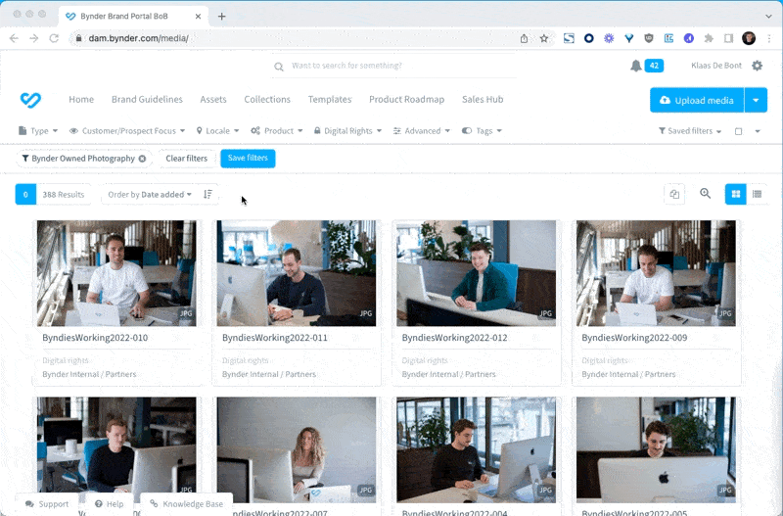Open Templates
Screen dimensions: 783x516
pos(330,100)
